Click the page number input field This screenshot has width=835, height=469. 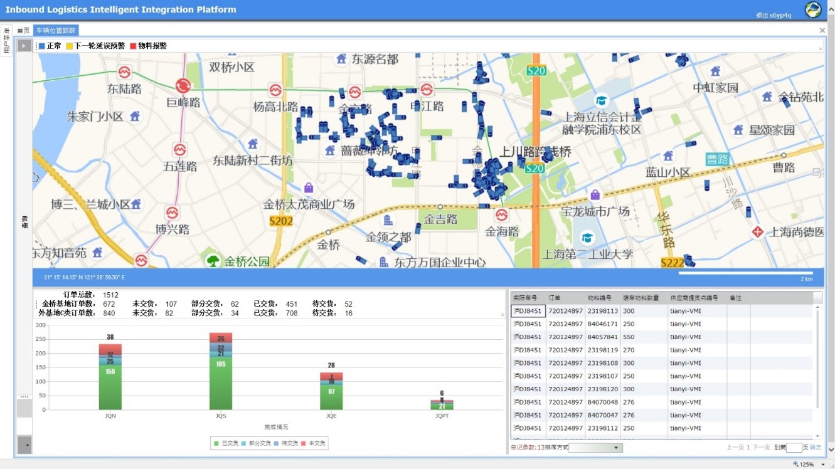(794, 448)
